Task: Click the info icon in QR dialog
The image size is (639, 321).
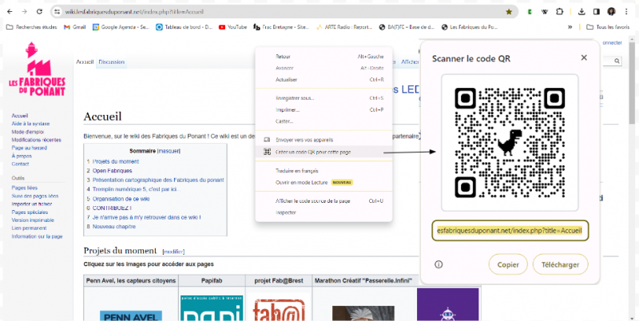Action: 439,264
